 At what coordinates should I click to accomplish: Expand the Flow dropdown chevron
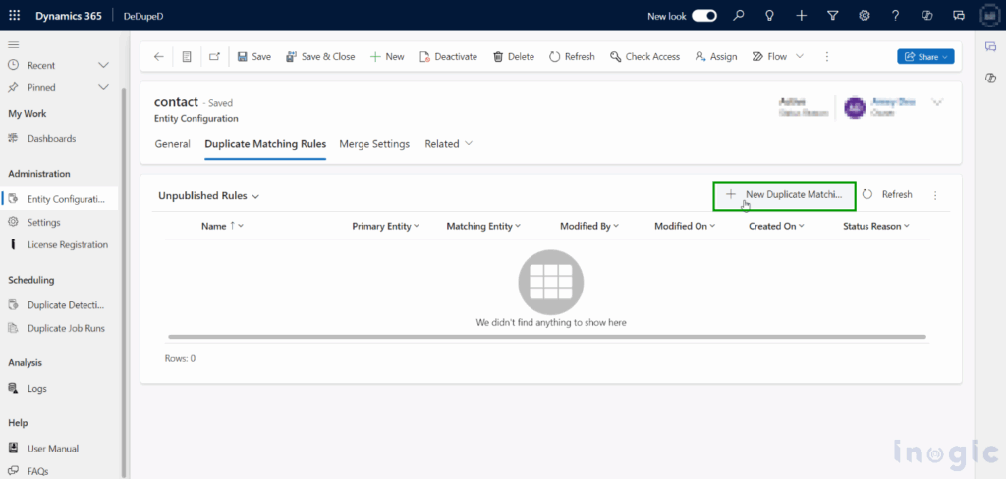pyautogui.click(x=800, y=56)
